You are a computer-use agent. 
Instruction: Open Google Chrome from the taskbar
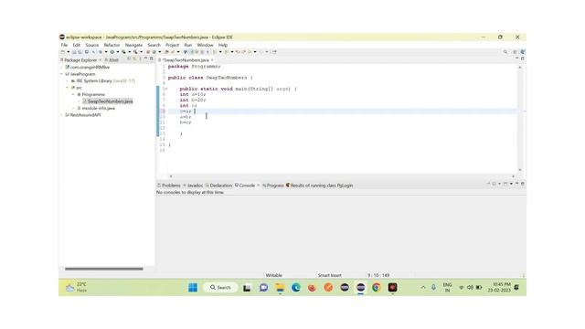pyautogui.click(x=376, y=287)
